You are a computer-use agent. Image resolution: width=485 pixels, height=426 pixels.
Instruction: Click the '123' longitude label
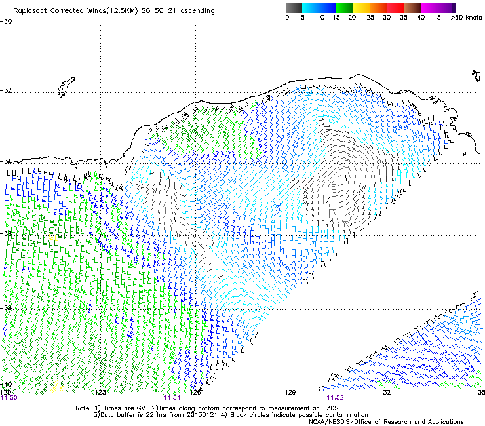[100, 393]
